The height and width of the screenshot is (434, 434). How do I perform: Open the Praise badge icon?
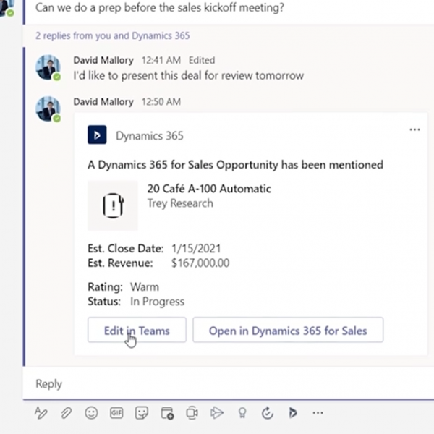[242, 413]
